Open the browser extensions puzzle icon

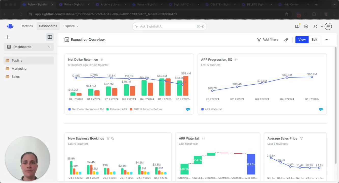[x=314, y=14]
